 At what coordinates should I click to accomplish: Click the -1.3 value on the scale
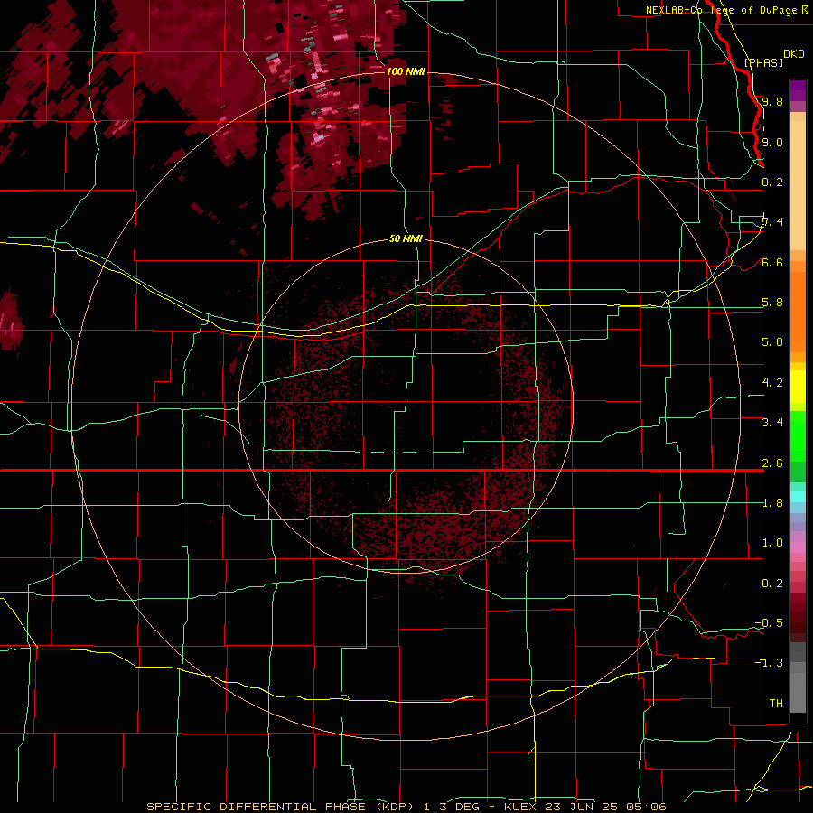769,663
